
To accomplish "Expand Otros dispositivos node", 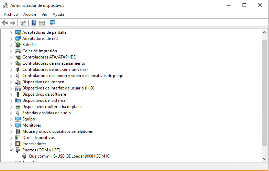I will coord(11,138).
